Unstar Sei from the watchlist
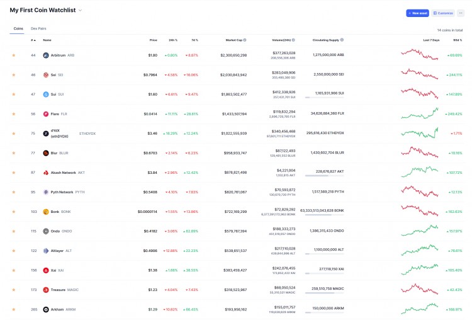This screenshot has height=320, width=472. pyautogui.click(x=14, y=75)
